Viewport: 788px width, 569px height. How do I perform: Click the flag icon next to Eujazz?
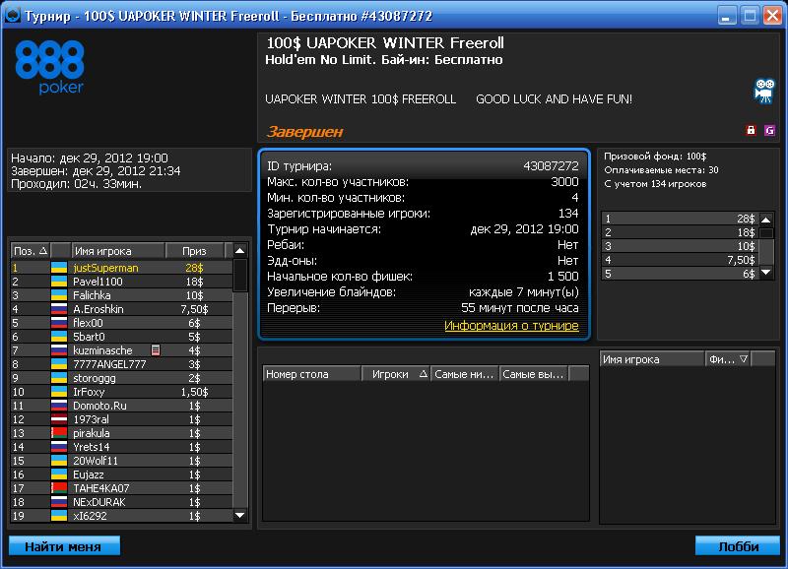[59, 474]
